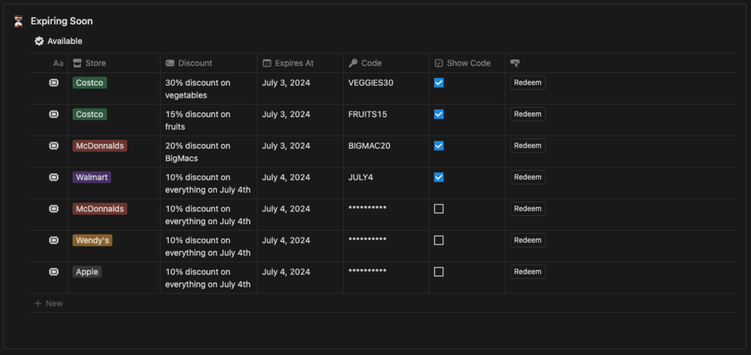Uncheck Show Code for VEGGIES30
The height and width of the screenshot is (355, 751).
point(439,83)
